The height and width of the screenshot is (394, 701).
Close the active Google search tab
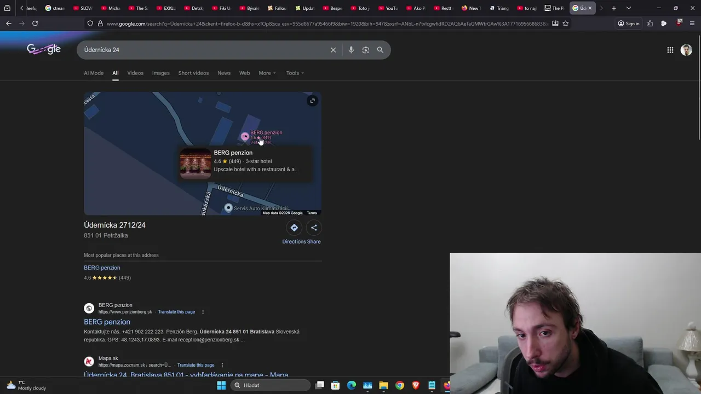click(590, 8)
